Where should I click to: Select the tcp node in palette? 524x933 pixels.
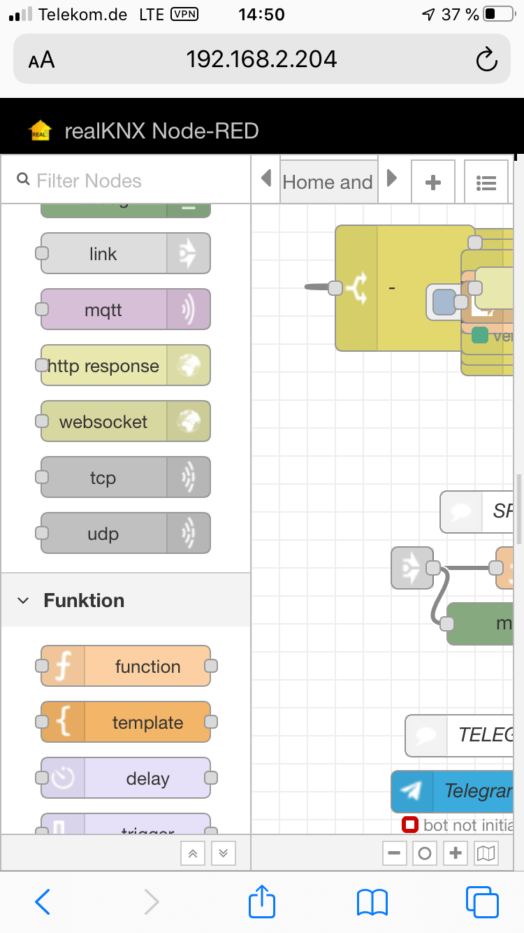tap(126, 478)
